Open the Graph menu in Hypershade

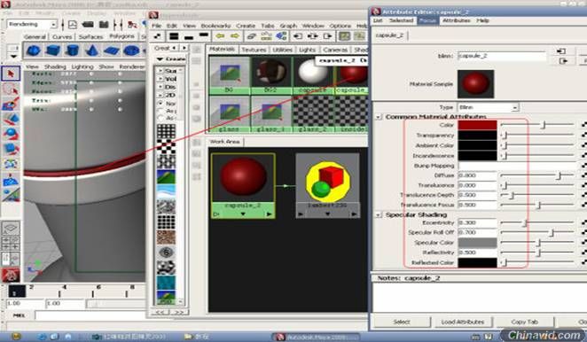coord(288,26)
